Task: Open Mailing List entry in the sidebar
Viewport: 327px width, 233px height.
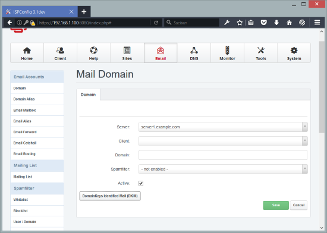Action: click(37, 177)
